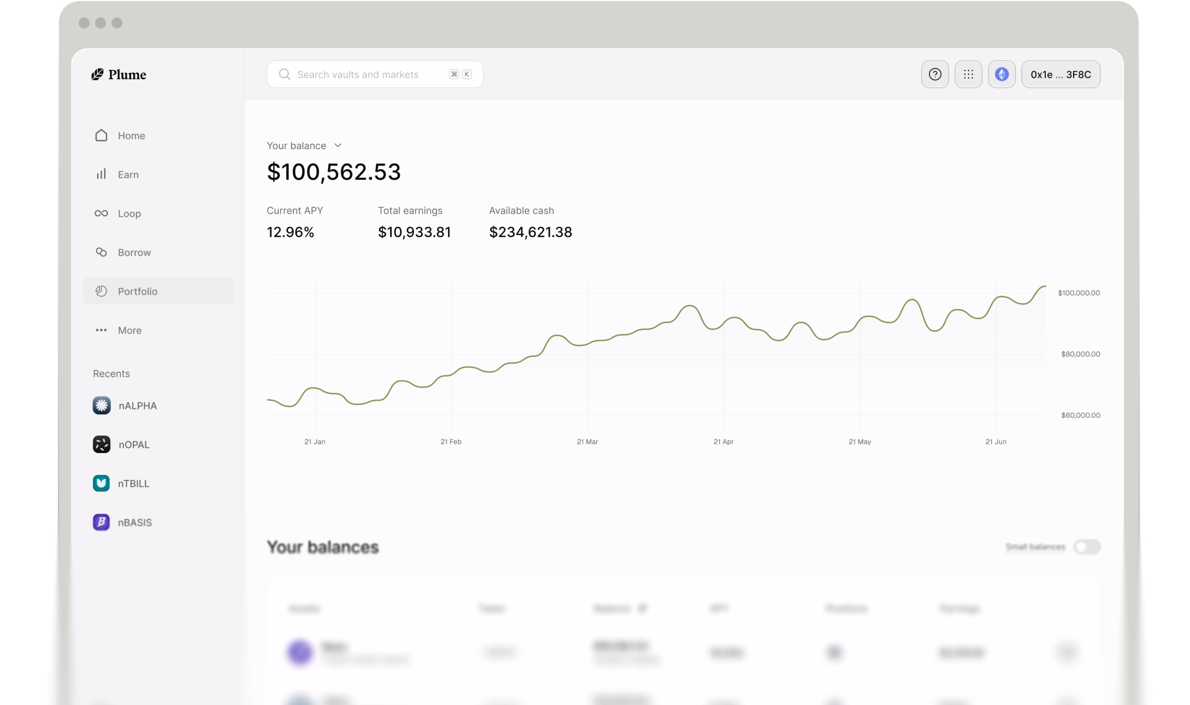
Task: Open the nBASIS vault icon
Action: click(x=101, y=522)
